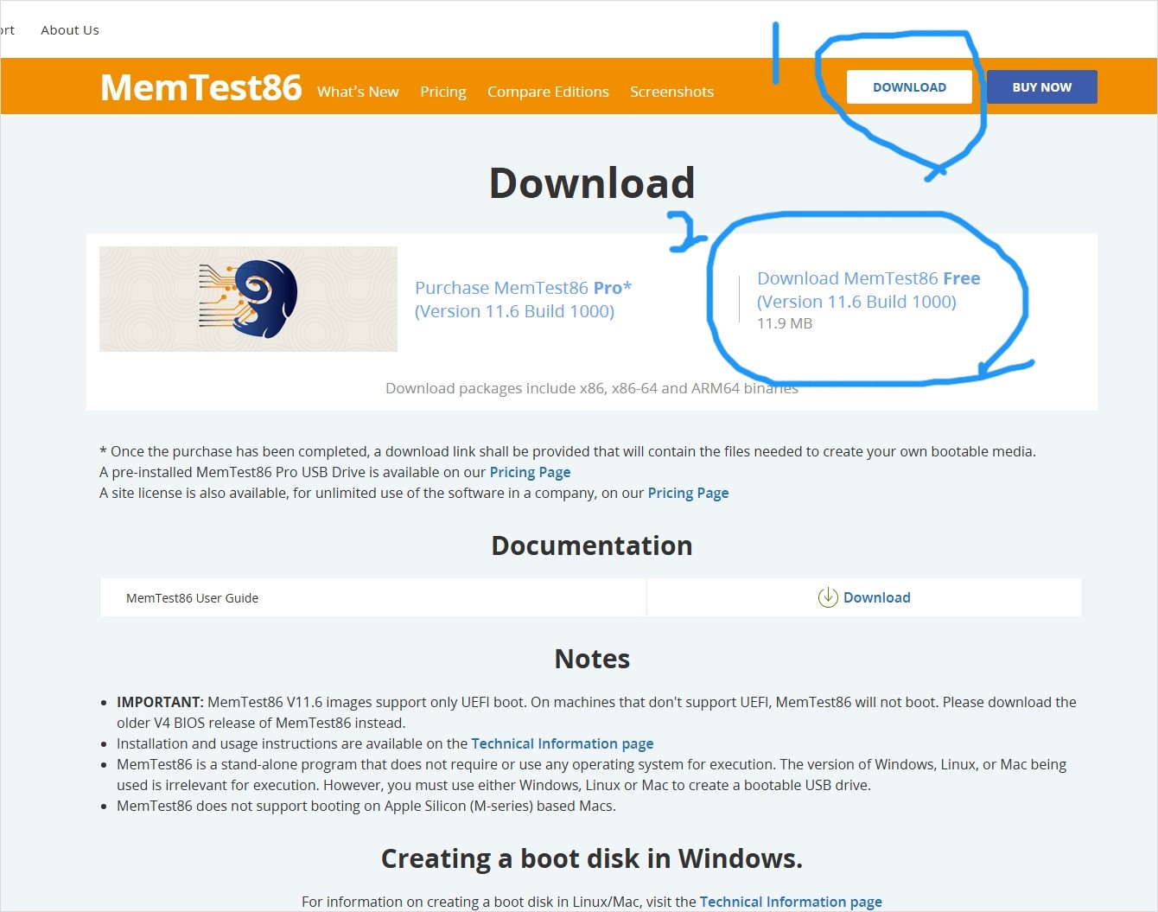1158x912 pixels.
Task: Click the Creating a boot disk in Windows heading
Action: [x=591, y=858]
